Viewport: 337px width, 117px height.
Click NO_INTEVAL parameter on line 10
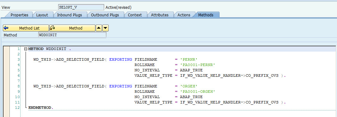point(147,97)
